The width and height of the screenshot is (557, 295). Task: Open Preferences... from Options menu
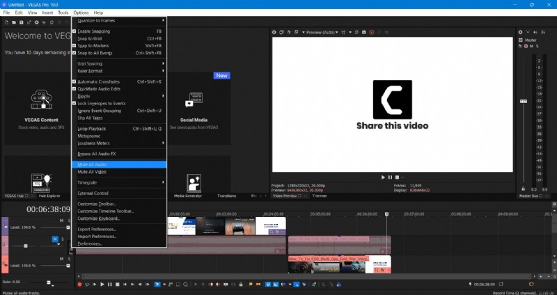(x=119, y=244)
